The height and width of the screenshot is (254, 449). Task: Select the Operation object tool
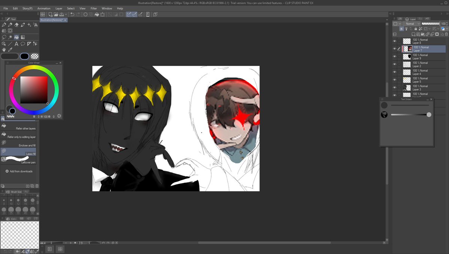tap(4, 44)
